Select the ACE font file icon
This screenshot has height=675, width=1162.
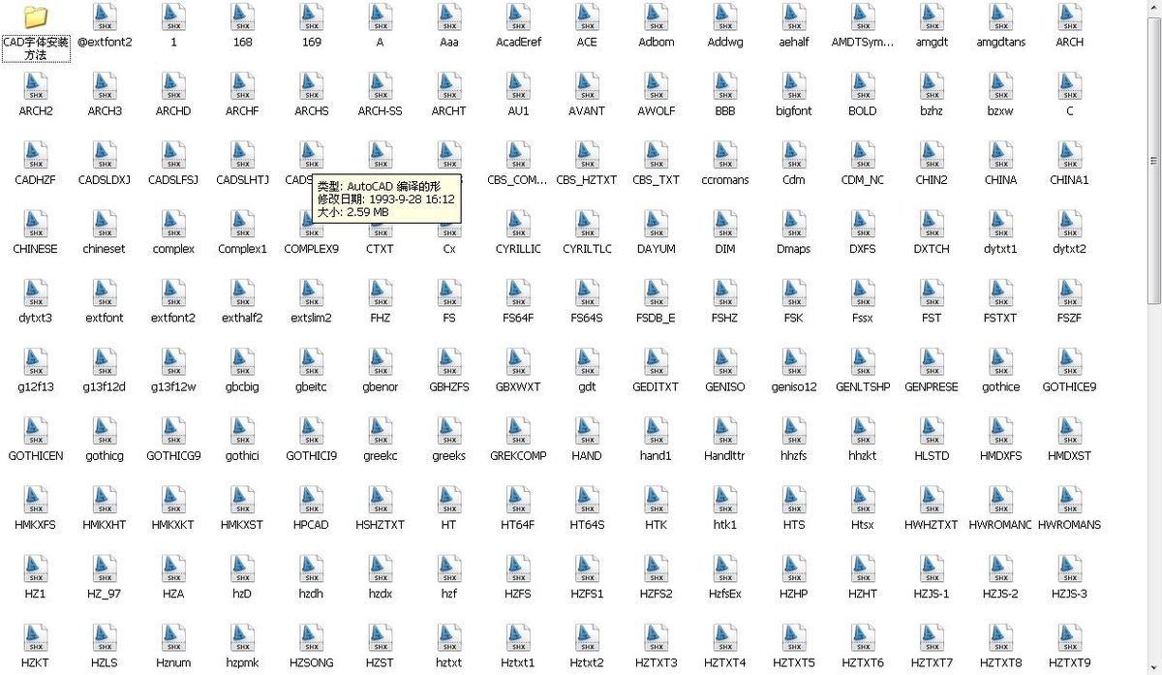587,17
